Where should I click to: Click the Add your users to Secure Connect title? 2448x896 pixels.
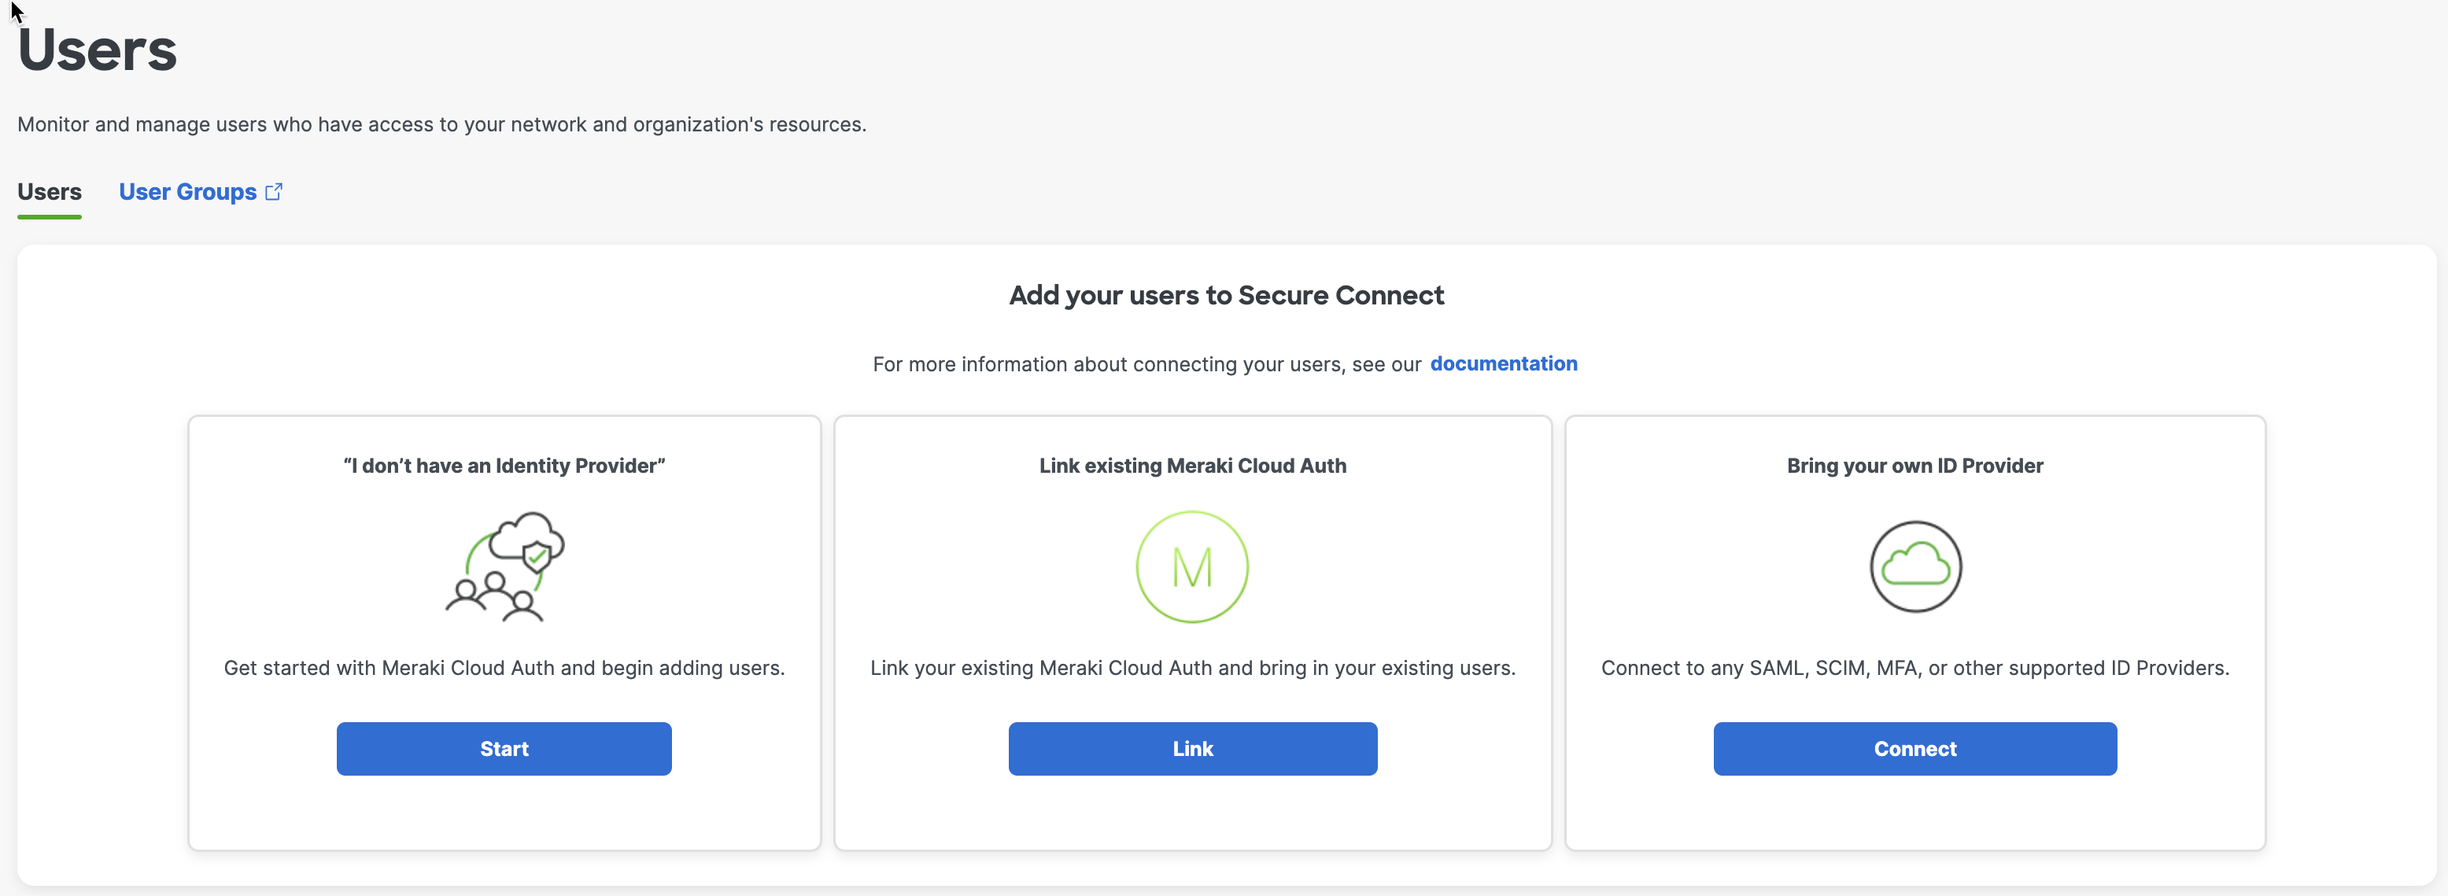coord(1226,296)
